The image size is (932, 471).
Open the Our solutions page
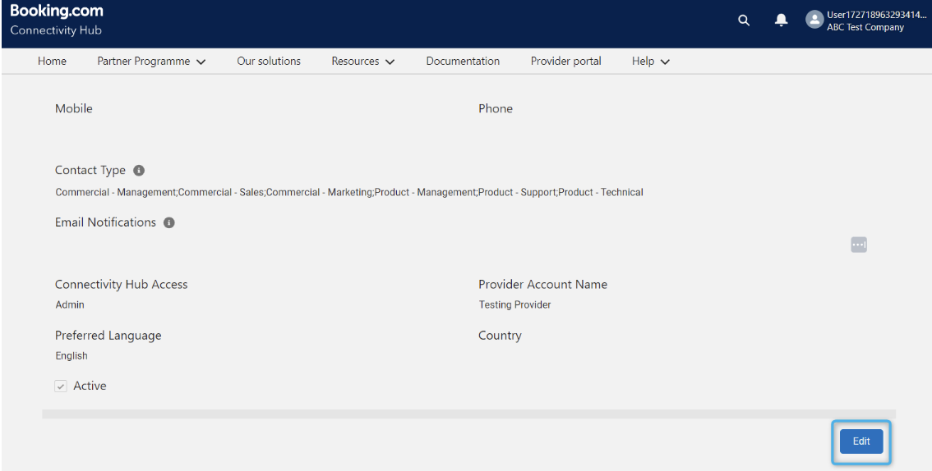coord(269,62)
